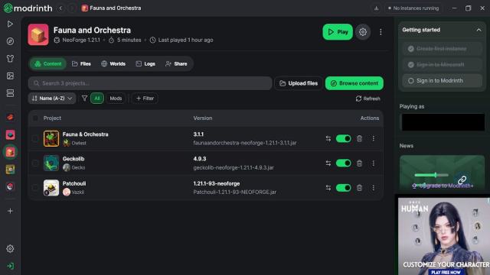490x275 pixels.
Task: Click the Geckolib mod thumbnail
Action: 51,163
